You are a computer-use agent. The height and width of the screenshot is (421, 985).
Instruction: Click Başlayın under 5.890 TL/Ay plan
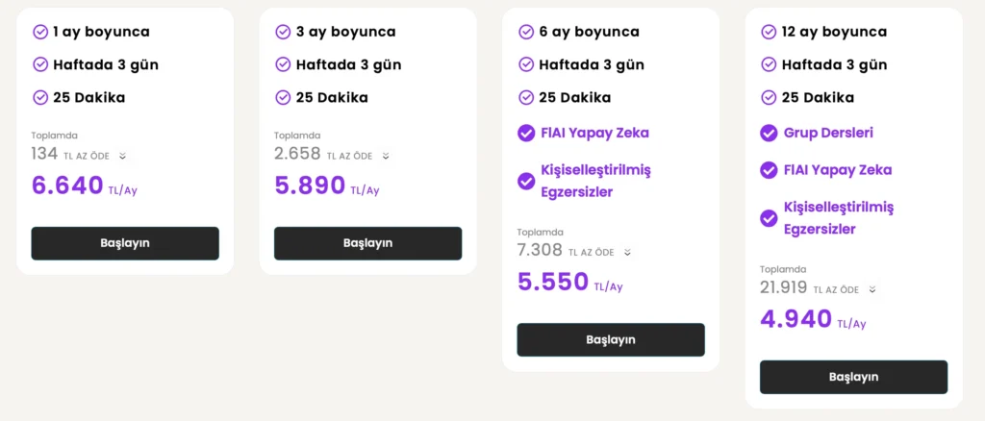tap(368, 243)
